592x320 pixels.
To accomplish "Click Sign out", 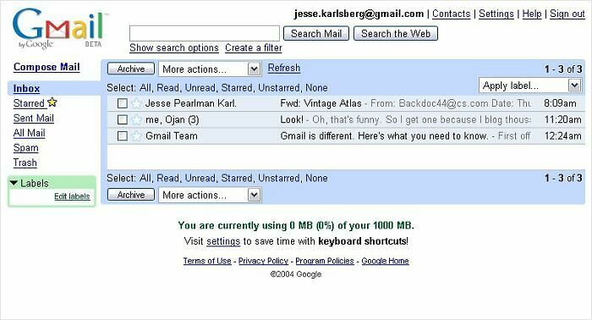I will click(x=567, y=14).
